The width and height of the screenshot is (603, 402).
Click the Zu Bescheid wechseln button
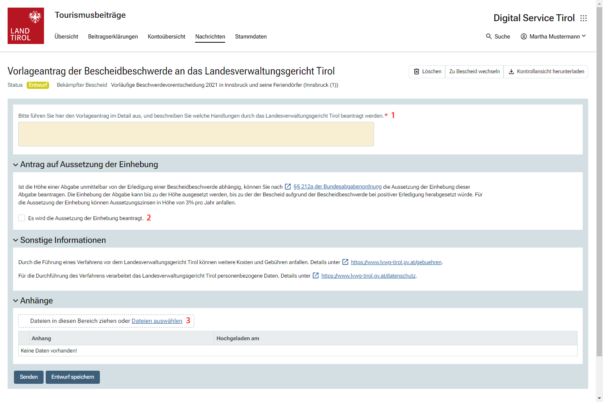(474, 72)
